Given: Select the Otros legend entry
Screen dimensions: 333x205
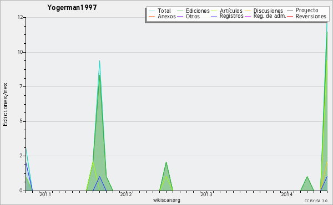Looking at the screenshot, I should pyautogui.click(x=193, y=16).
